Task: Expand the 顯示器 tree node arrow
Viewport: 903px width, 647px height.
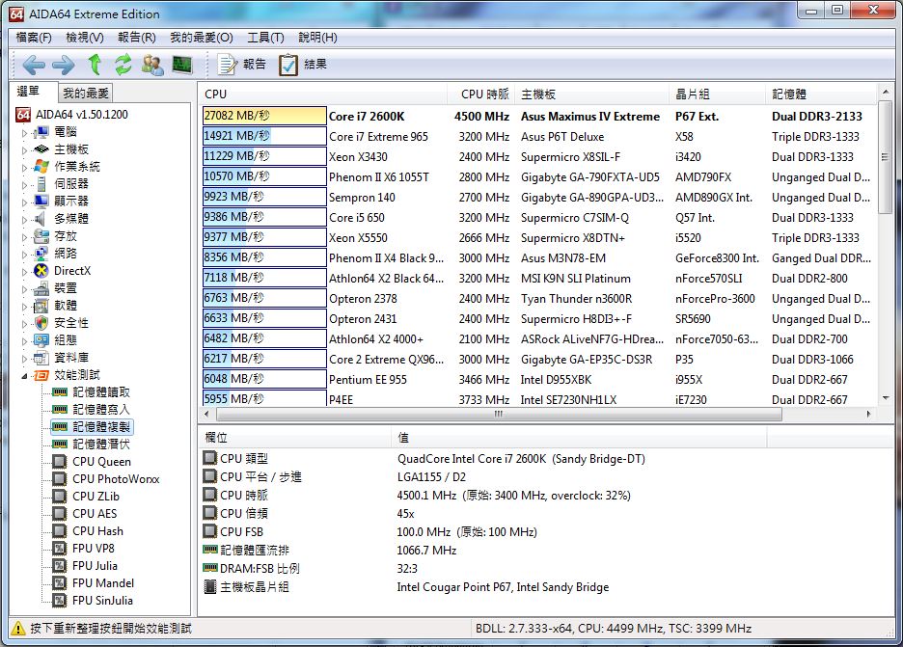Action: 24,202
